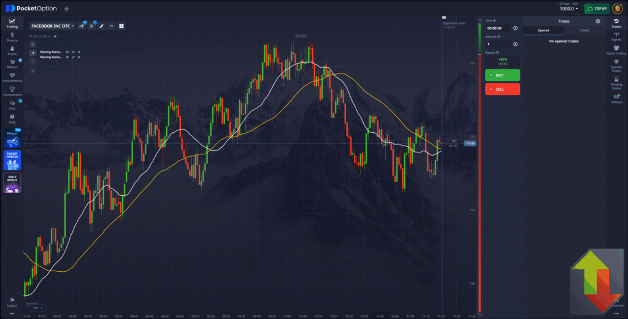Viewport: 628px width, 319px height.
Task: Click the trade amount input field
Action: [499, 44]
